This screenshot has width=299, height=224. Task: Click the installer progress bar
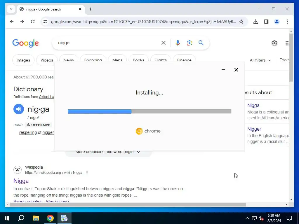pyautogui.click(x=149, y=111)
